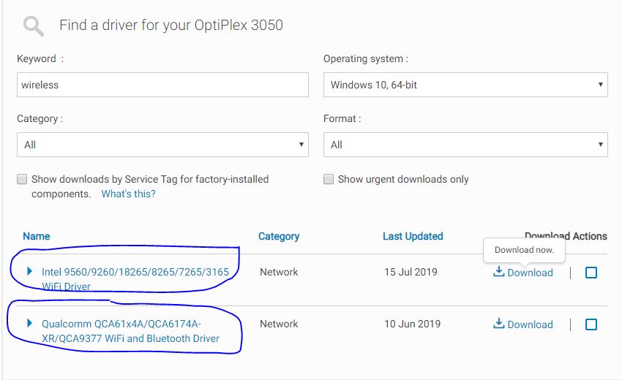The image size is (622, 380).
Task: Click download icon in Qualcomm driver row
Action: click(498, 323)
